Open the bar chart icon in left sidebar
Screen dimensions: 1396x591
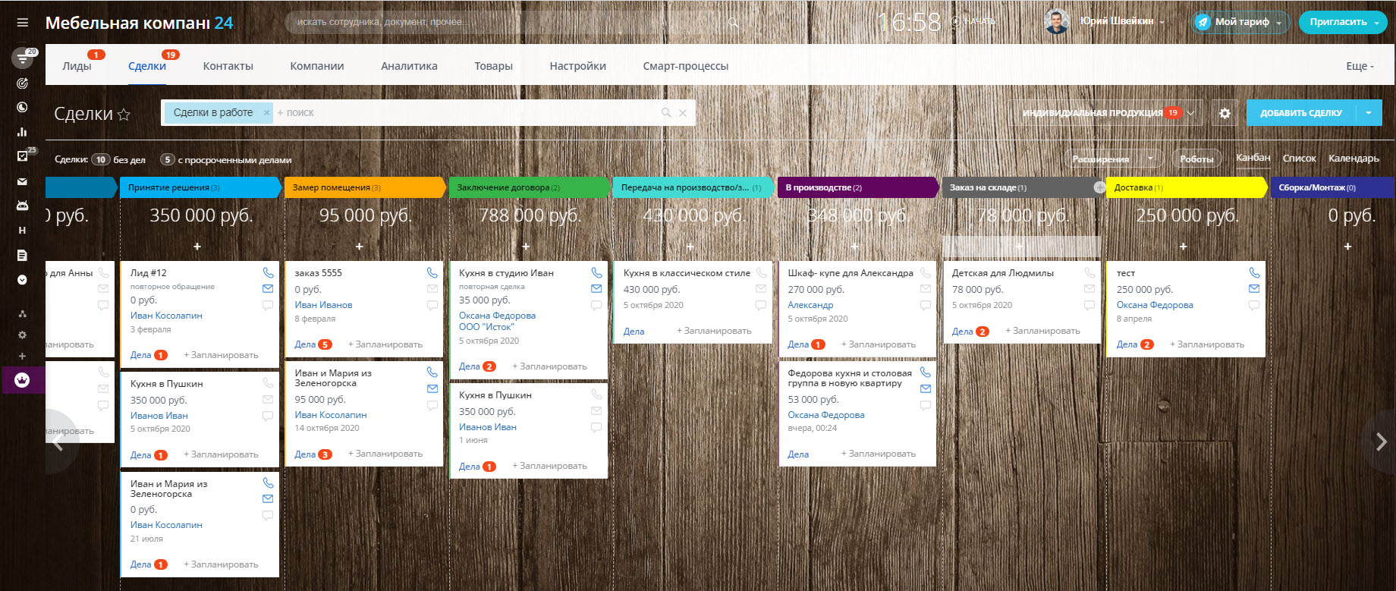click(x=22, y=132)
